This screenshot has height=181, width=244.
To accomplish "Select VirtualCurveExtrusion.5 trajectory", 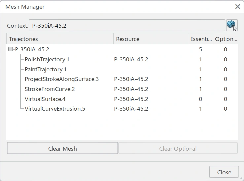I will (x=55, y=109).
